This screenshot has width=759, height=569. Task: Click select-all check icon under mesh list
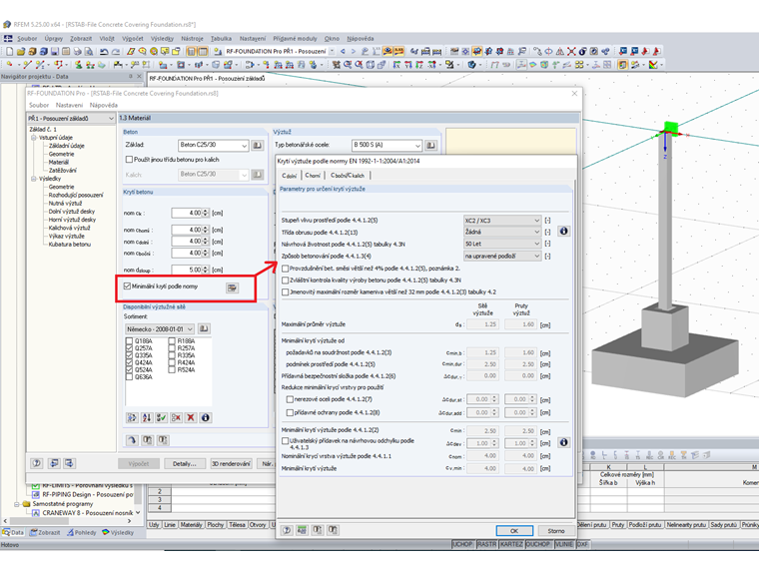[x=161, y=417]
